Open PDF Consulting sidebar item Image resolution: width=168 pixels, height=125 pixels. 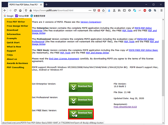16,67
